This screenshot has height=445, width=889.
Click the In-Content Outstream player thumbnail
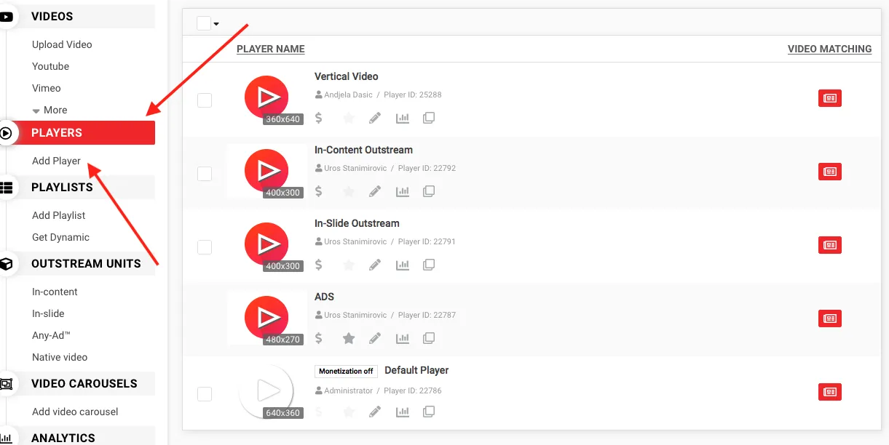[266, 171]
